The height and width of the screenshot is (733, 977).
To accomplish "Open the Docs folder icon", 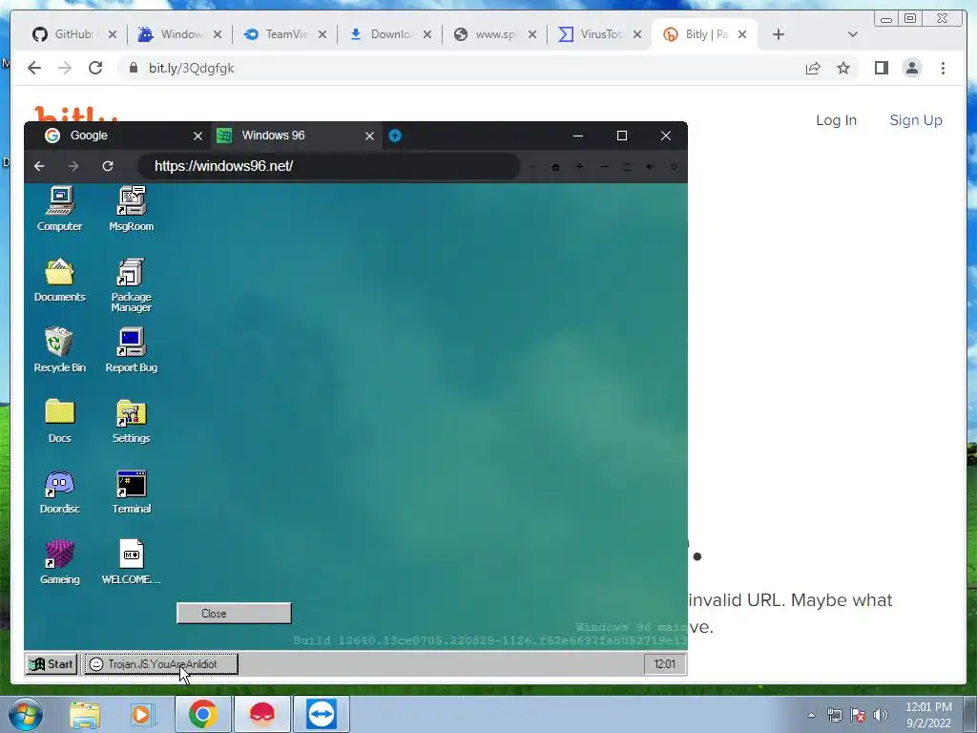I will tap(60, 421).
